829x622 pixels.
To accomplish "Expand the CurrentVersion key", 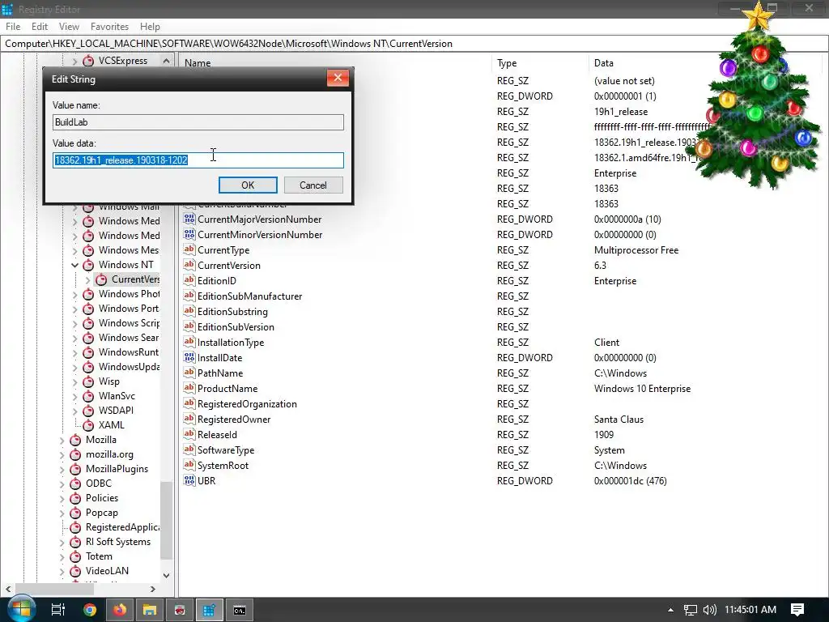I will click(87, 279).
